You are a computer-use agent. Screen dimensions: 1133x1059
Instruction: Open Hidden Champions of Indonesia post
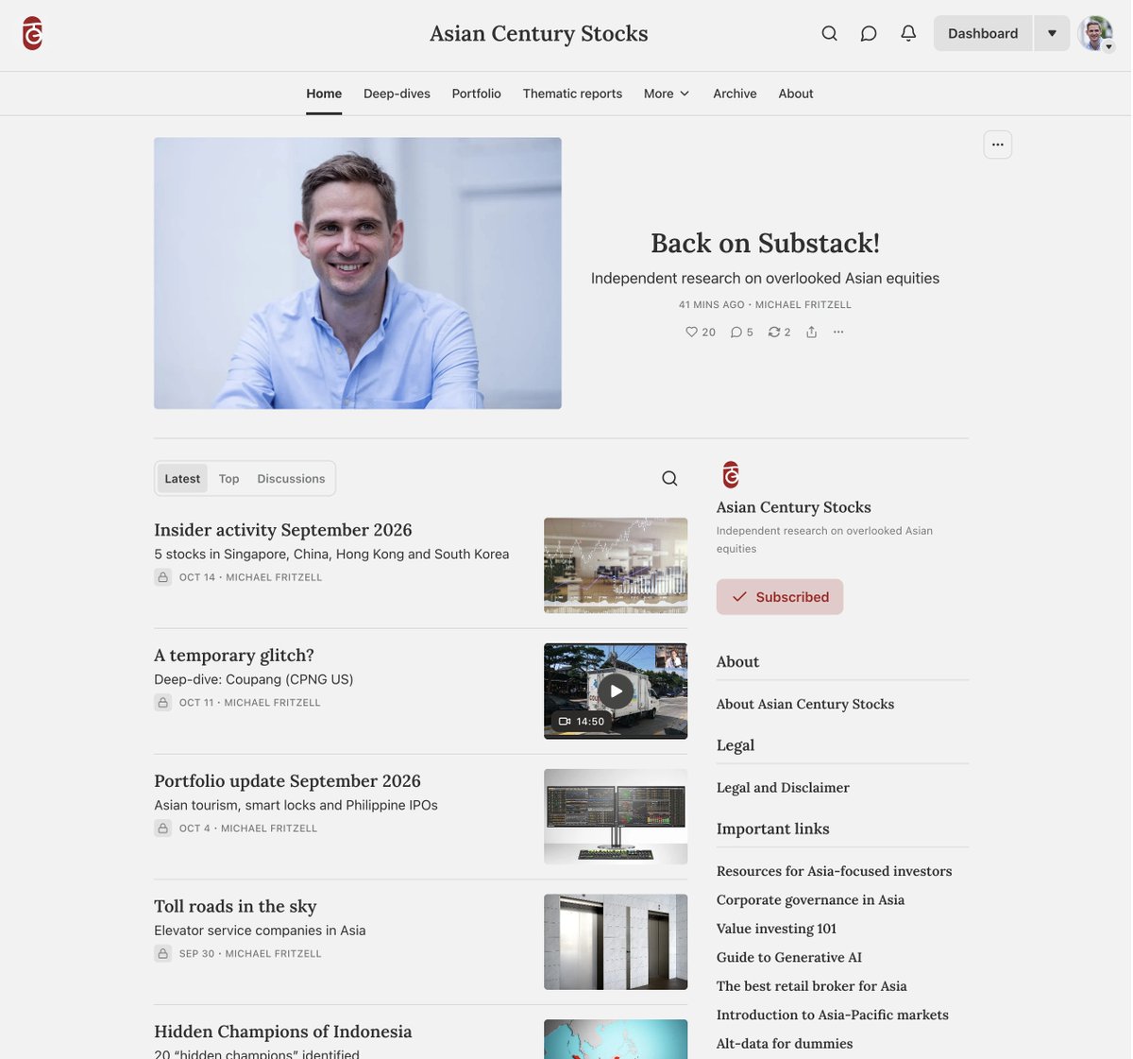[283, 1032]
